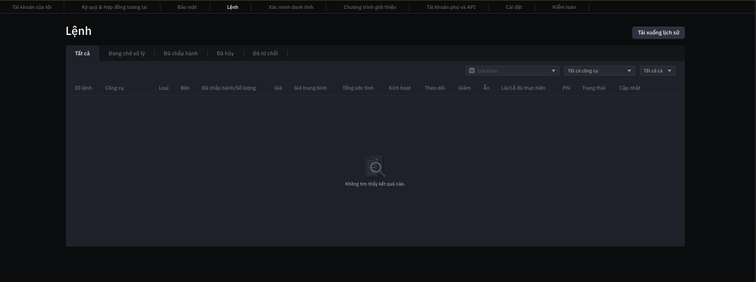The width and height of the screenshot is (756, 282).
Task: Go to Chương trình giới thiệu
Action: (x=370, y=7)
